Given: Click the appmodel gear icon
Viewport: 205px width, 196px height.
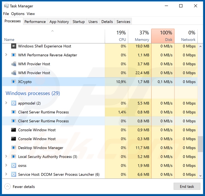Looking at the screenshot, I should pos(14,103).
